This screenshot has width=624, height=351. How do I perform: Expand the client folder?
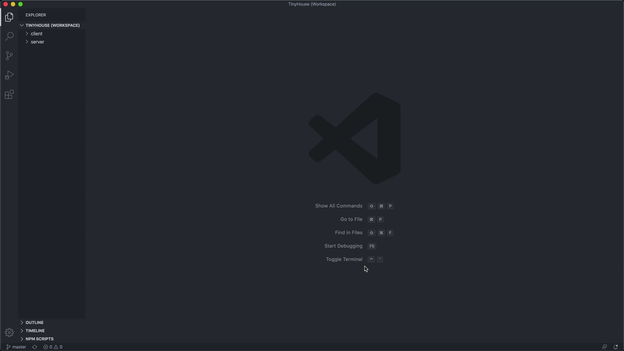(37, 33)
